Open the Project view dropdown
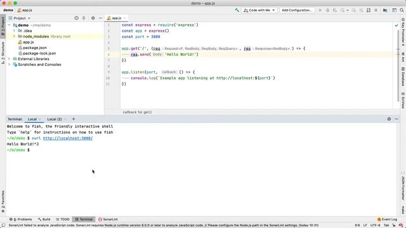The height and width of the screenshot is (228, 406). [x=20, y=18]
